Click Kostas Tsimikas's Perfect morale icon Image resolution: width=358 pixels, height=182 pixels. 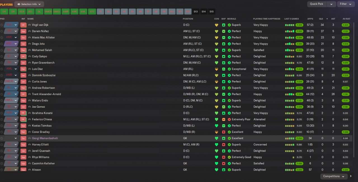tap(229, 126)
